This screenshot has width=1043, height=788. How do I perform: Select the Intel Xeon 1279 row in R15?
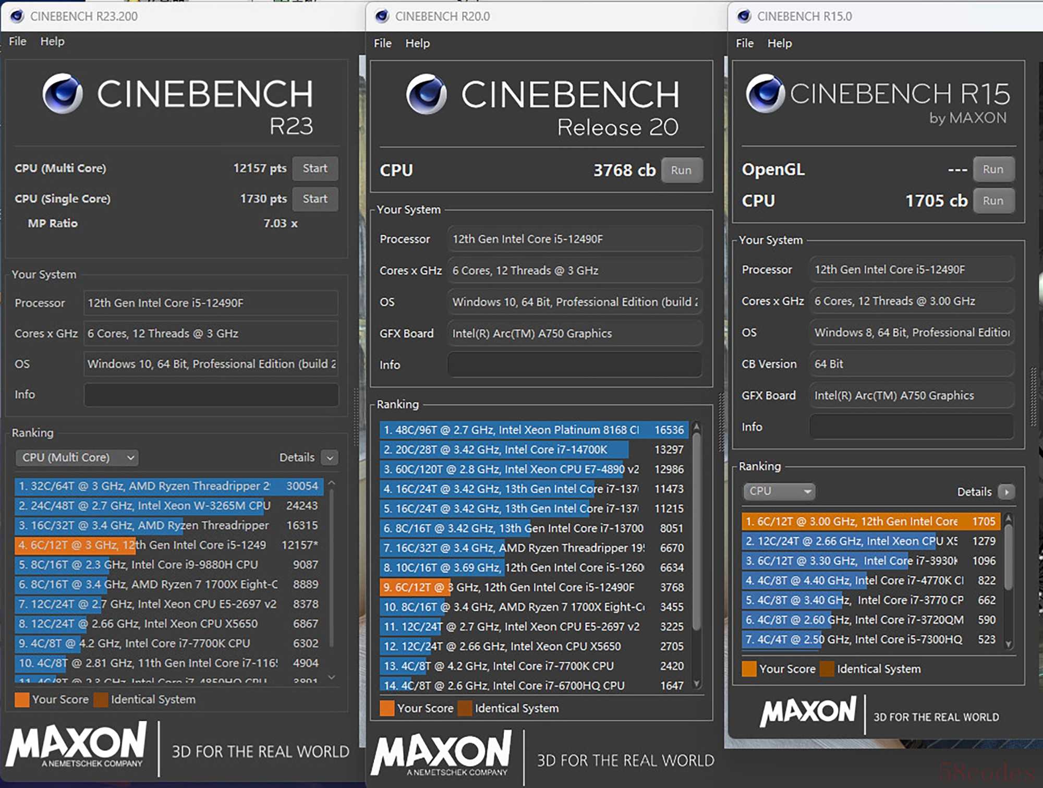871,541
